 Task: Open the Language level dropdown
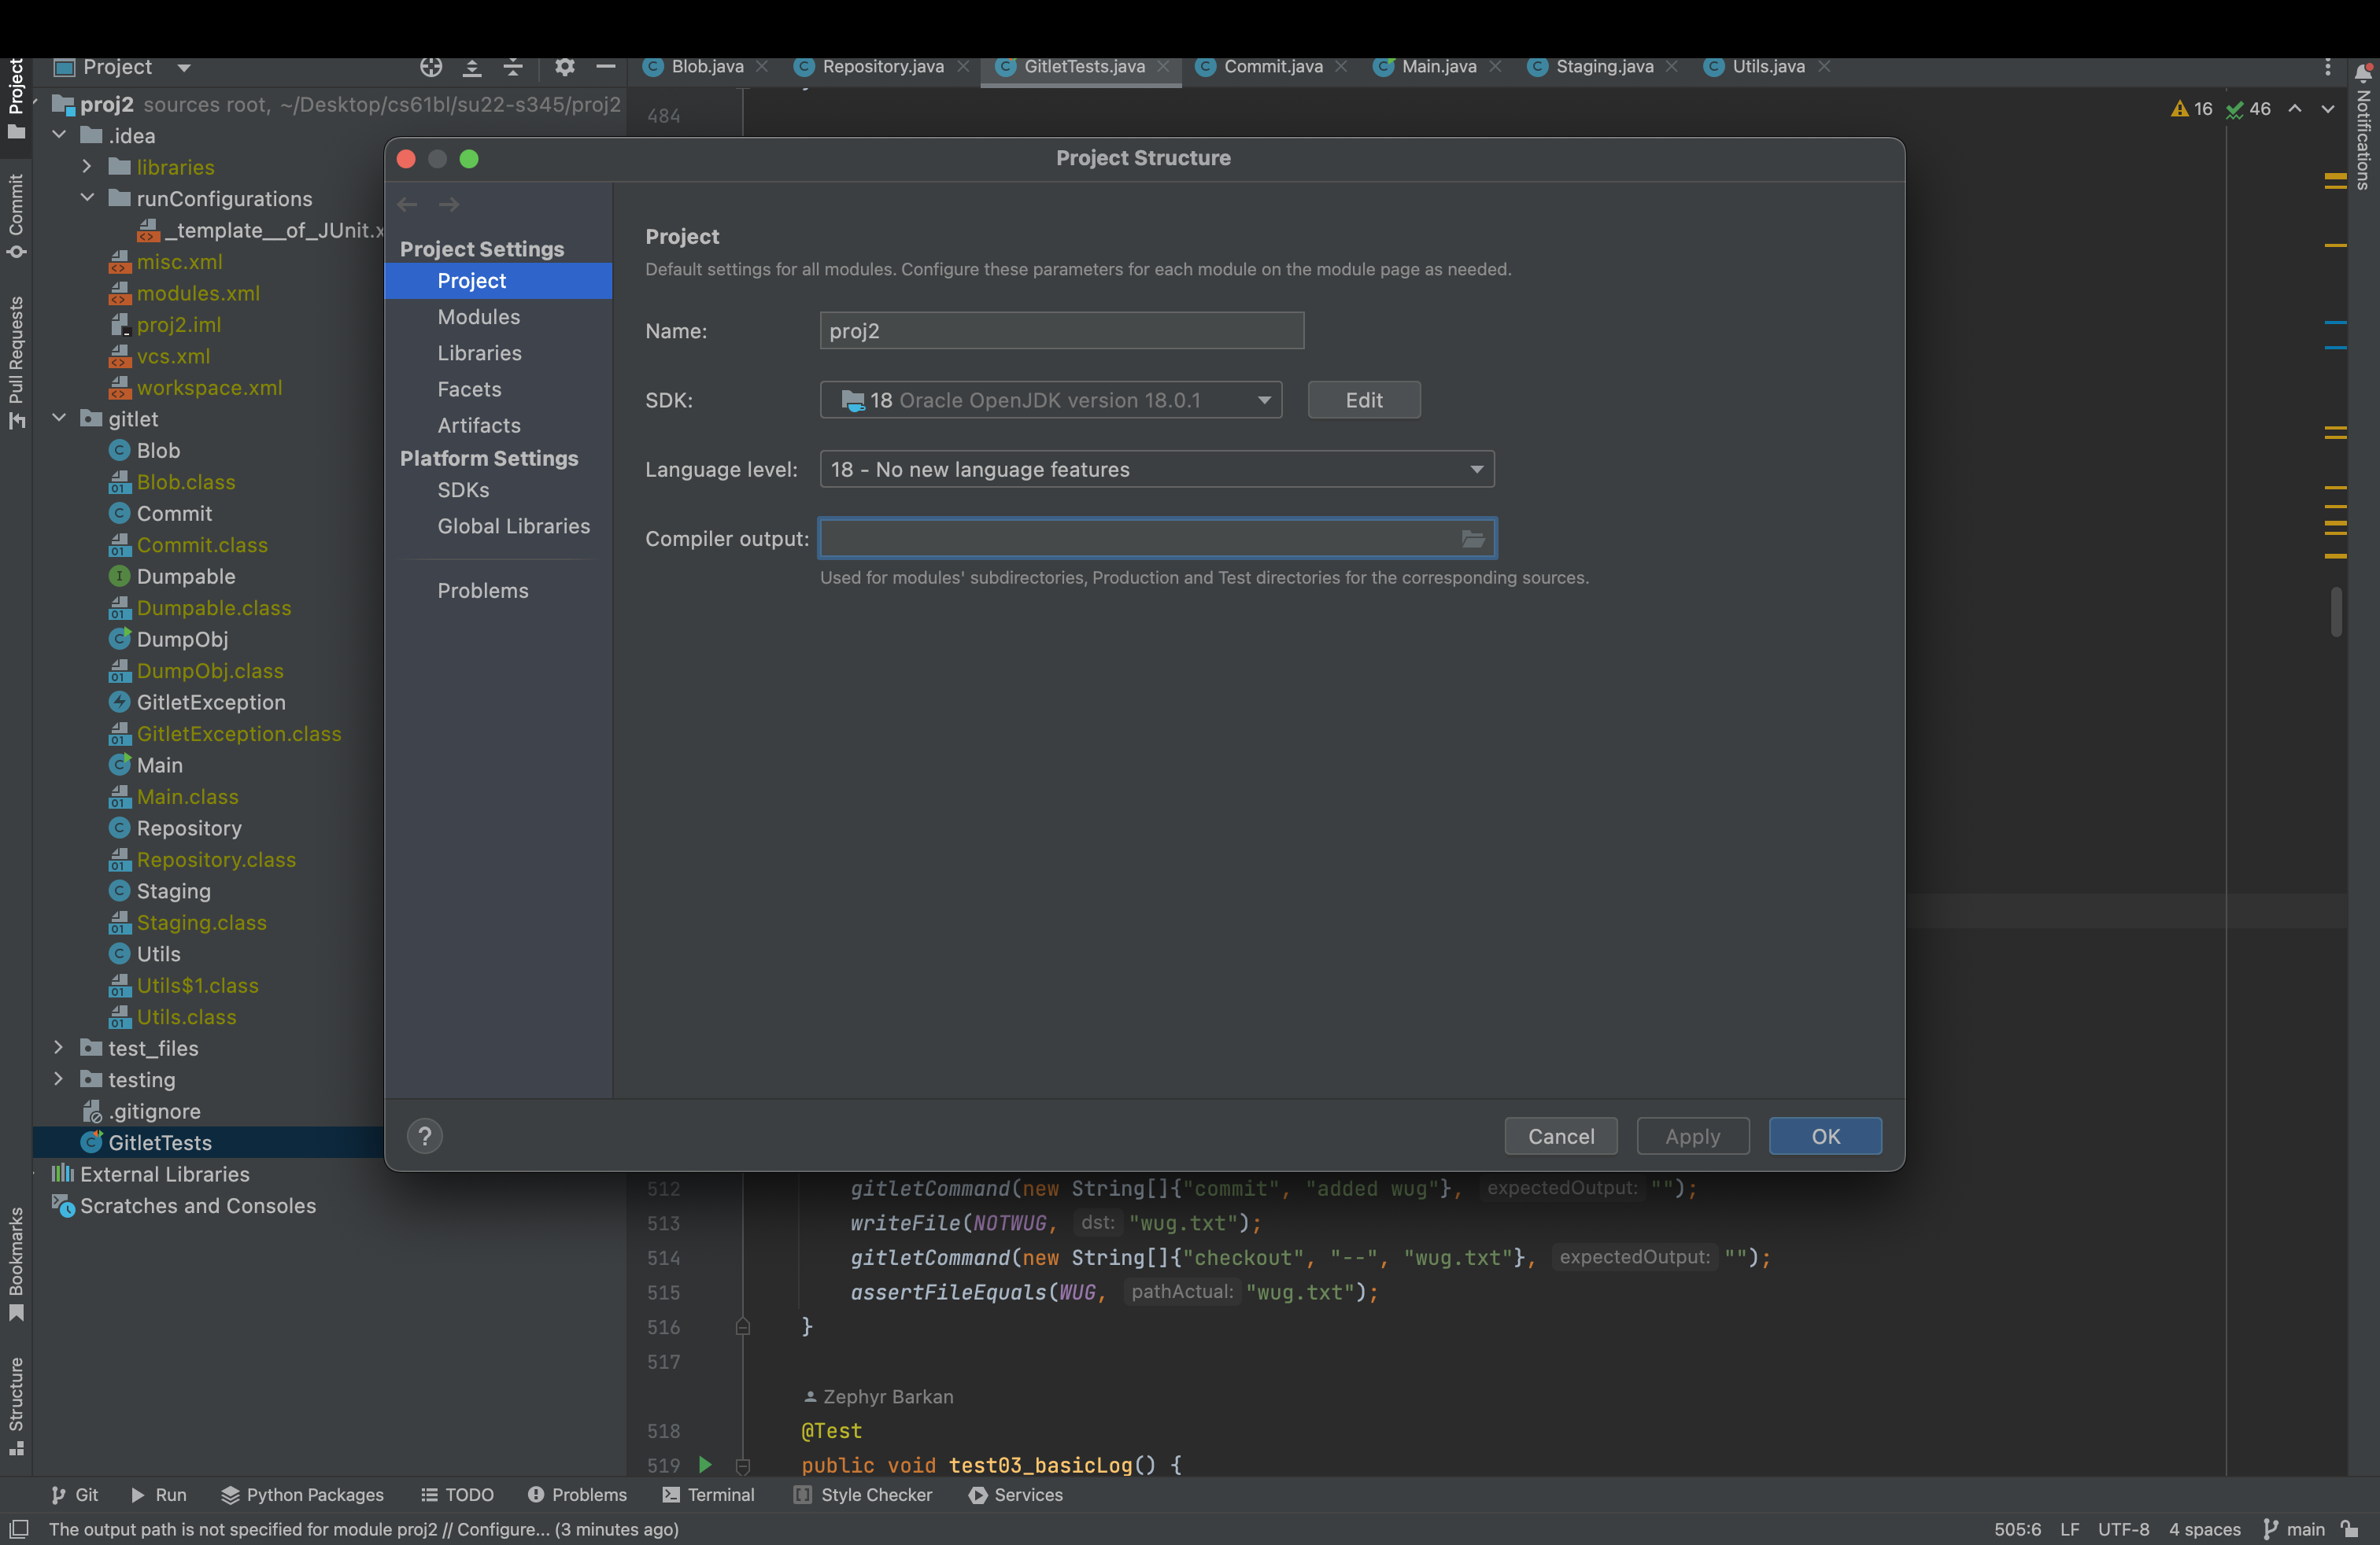coord(1476,470)
